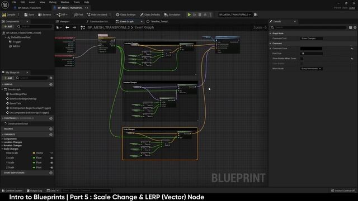Viewport: 358px width, 201px height.
Task: Toggle Z Scale variable visibility eye
Action: [x=52, y=167]
